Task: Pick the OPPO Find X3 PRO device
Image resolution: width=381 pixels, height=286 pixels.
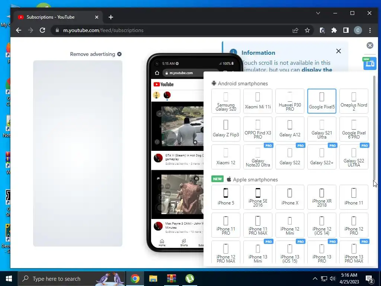Action: click(x=258, y=129)
